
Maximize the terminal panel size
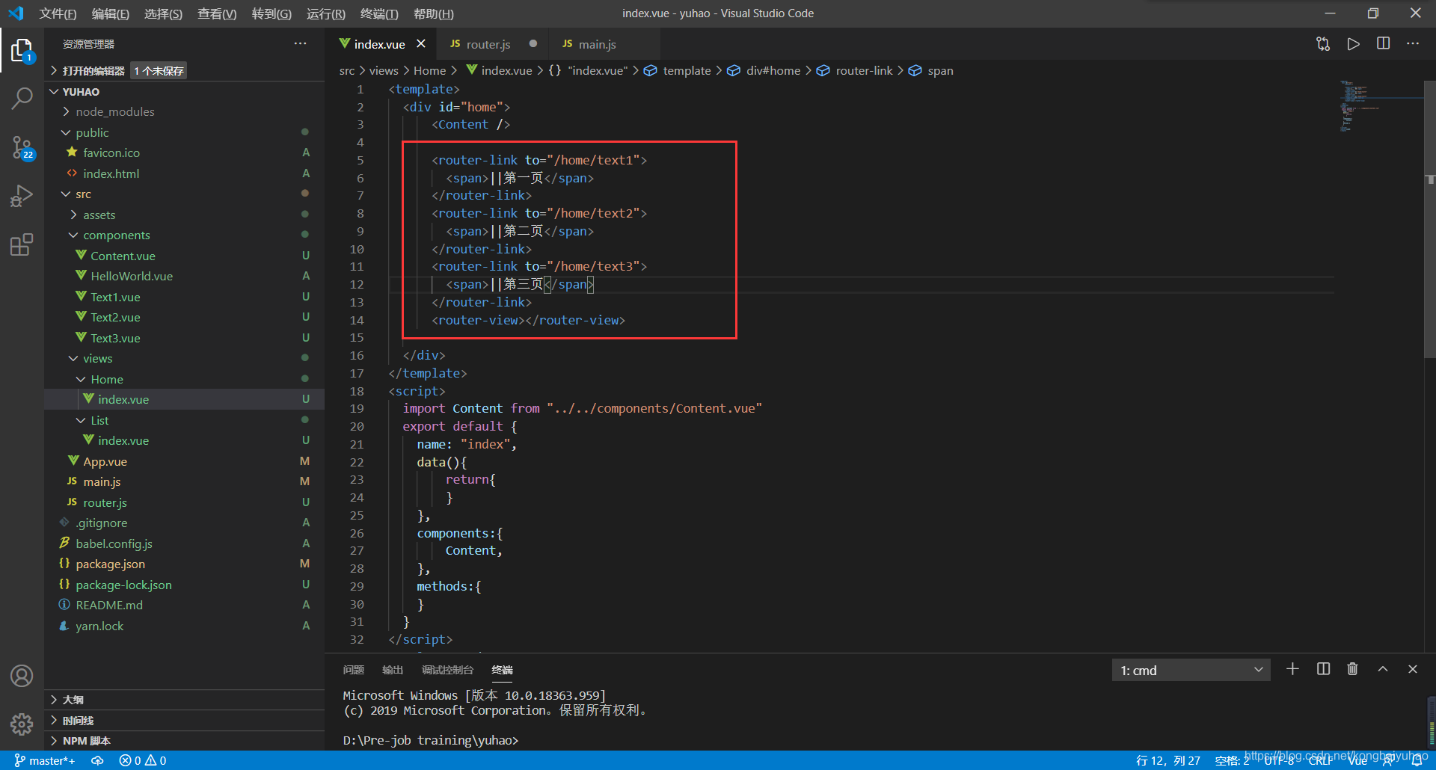(1383, 669)
